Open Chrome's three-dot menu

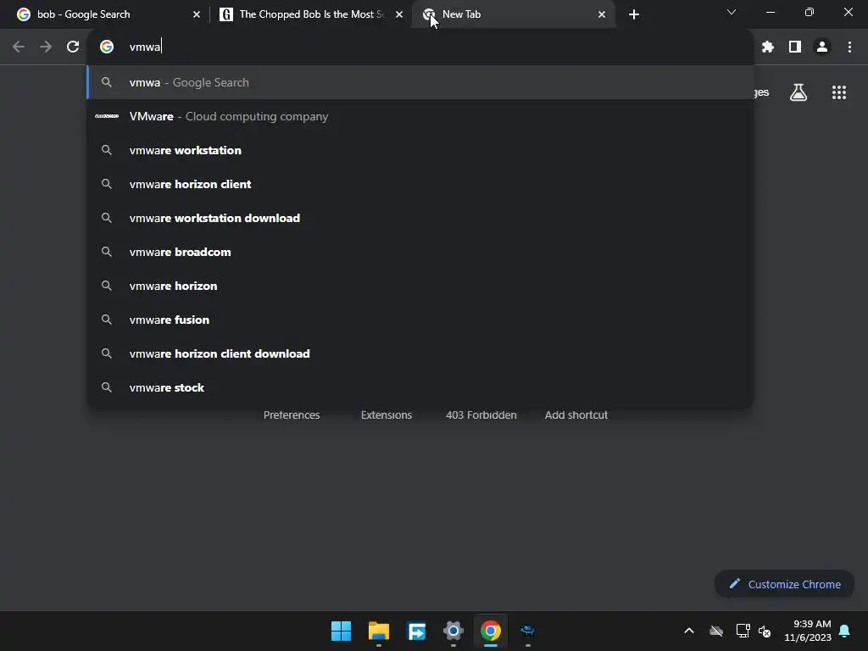(849, 47)
